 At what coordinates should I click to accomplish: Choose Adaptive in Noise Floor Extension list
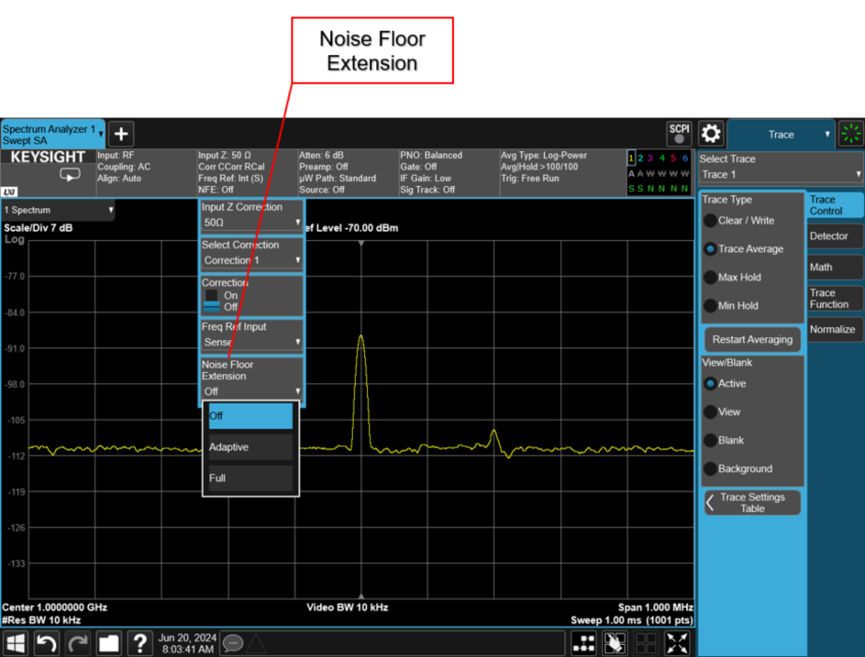250,447
